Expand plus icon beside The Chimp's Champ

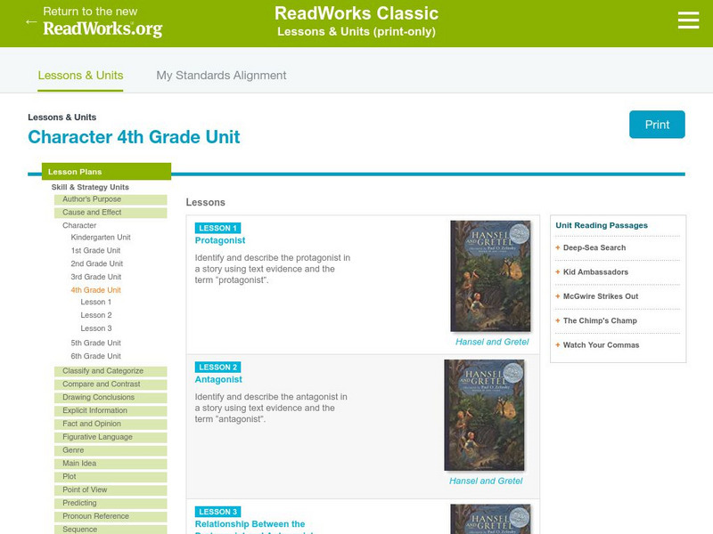point(558,320)
